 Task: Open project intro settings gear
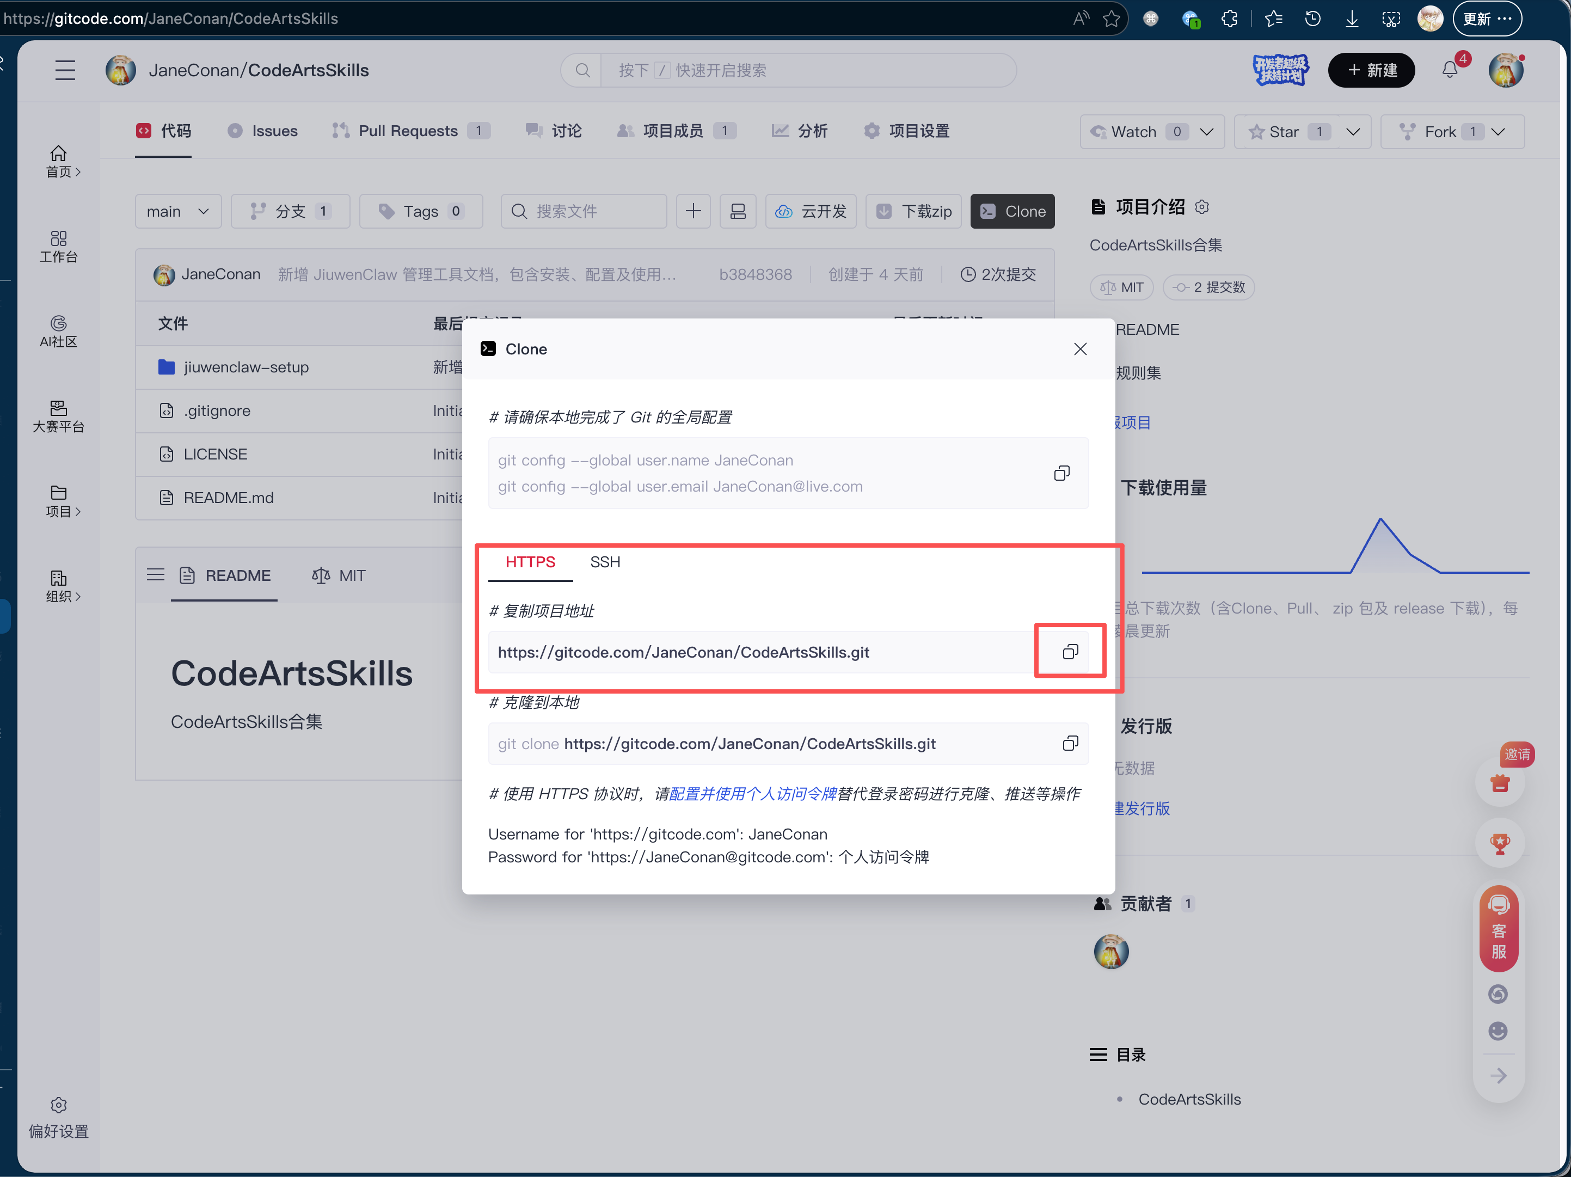1202,207
